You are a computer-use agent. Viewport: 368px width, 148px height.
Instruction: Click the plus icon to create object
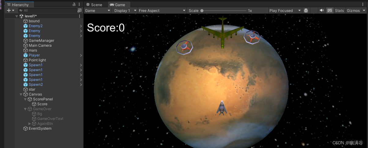point(9,10)
